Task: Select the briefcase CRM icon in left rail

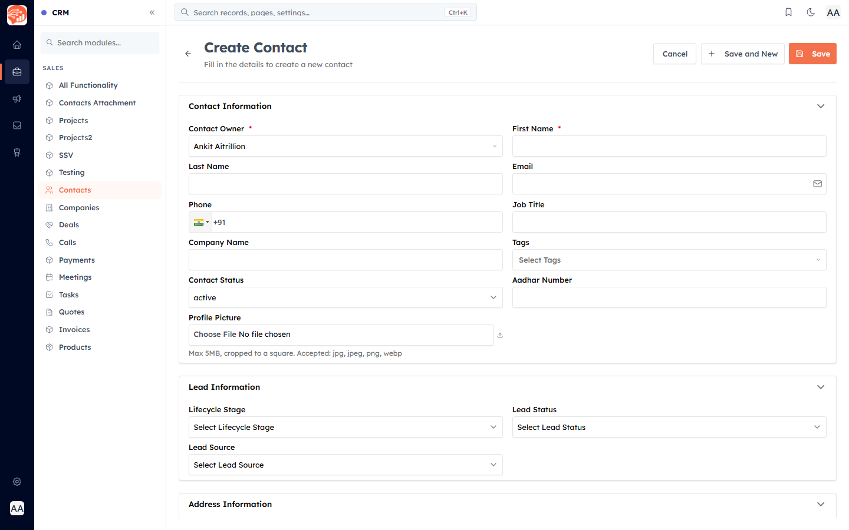Action: [17, 72]
